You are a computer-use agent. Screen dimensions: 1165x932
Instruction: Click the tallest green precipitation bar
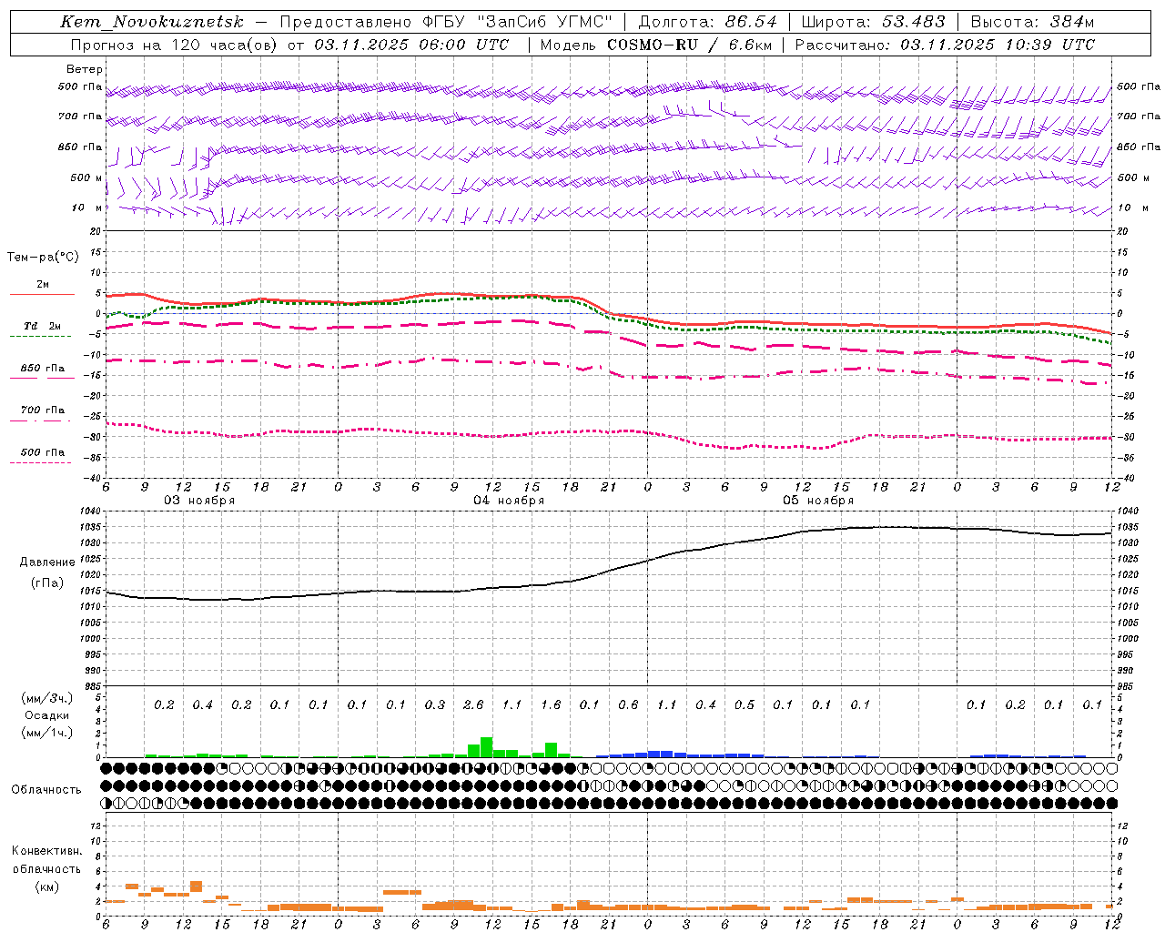coord(486,747)
